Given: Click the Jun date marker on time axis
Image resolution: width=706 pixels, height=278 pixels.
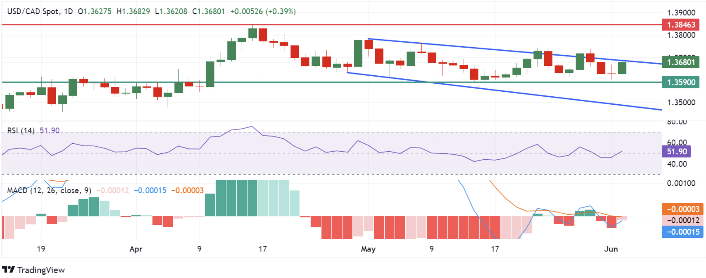Looking at the screenshot, I should coord(611,249).
